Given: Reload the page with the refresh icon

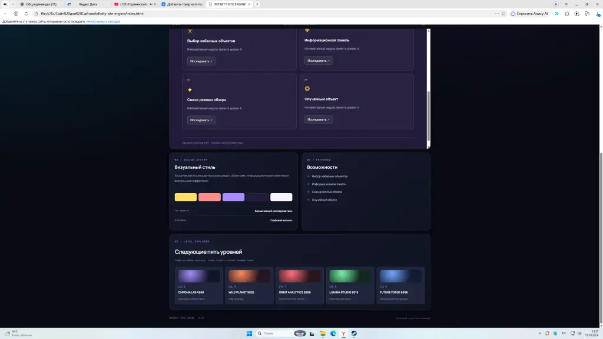Looking at the screenshot, I should 26,14.
